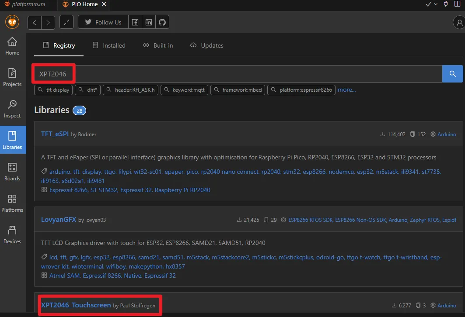Open the GitHub icon link
Viewport: 465px width, 317px height.
point(162,22)
